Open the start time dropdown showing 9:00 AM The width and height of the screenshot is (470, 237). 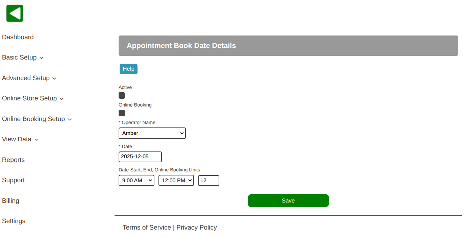pos(137,181)
